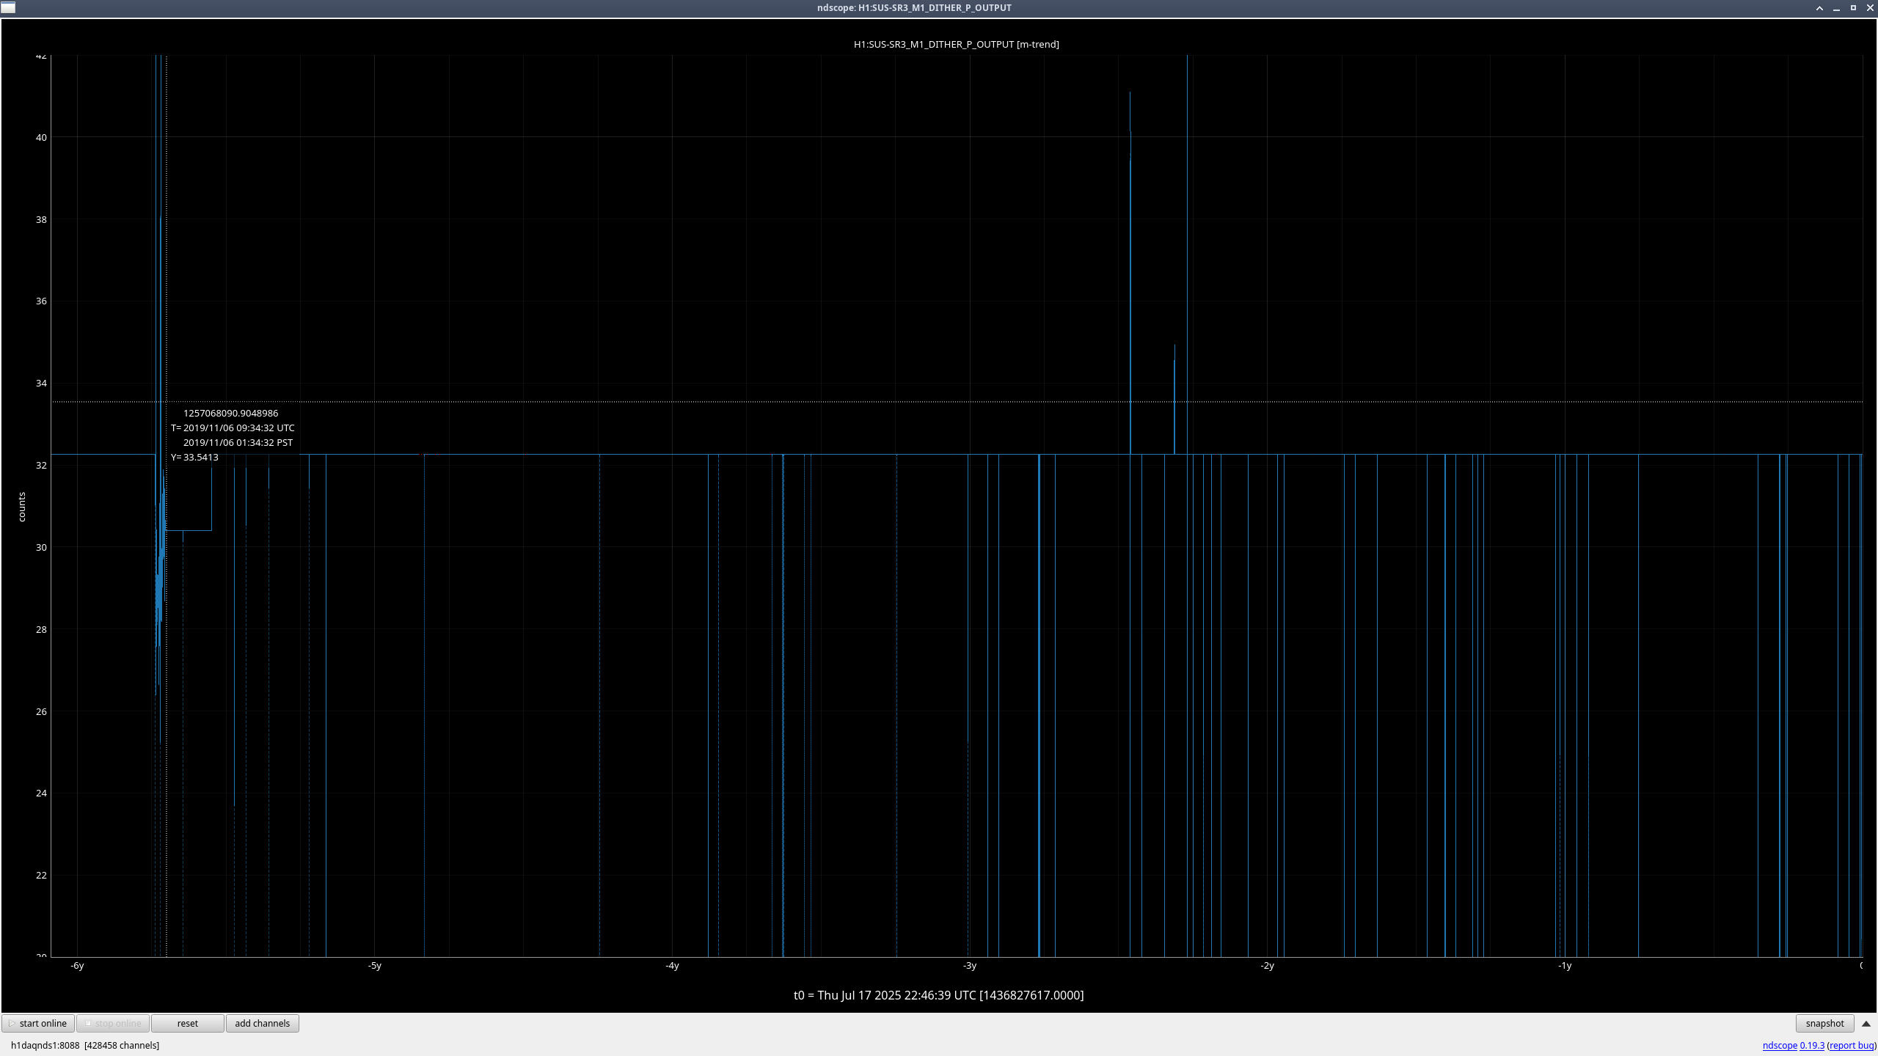1878x1056 pixels.
Task: Click the 30 y-axis tick label
Action: pyautogui.click(x=41, y=547)
